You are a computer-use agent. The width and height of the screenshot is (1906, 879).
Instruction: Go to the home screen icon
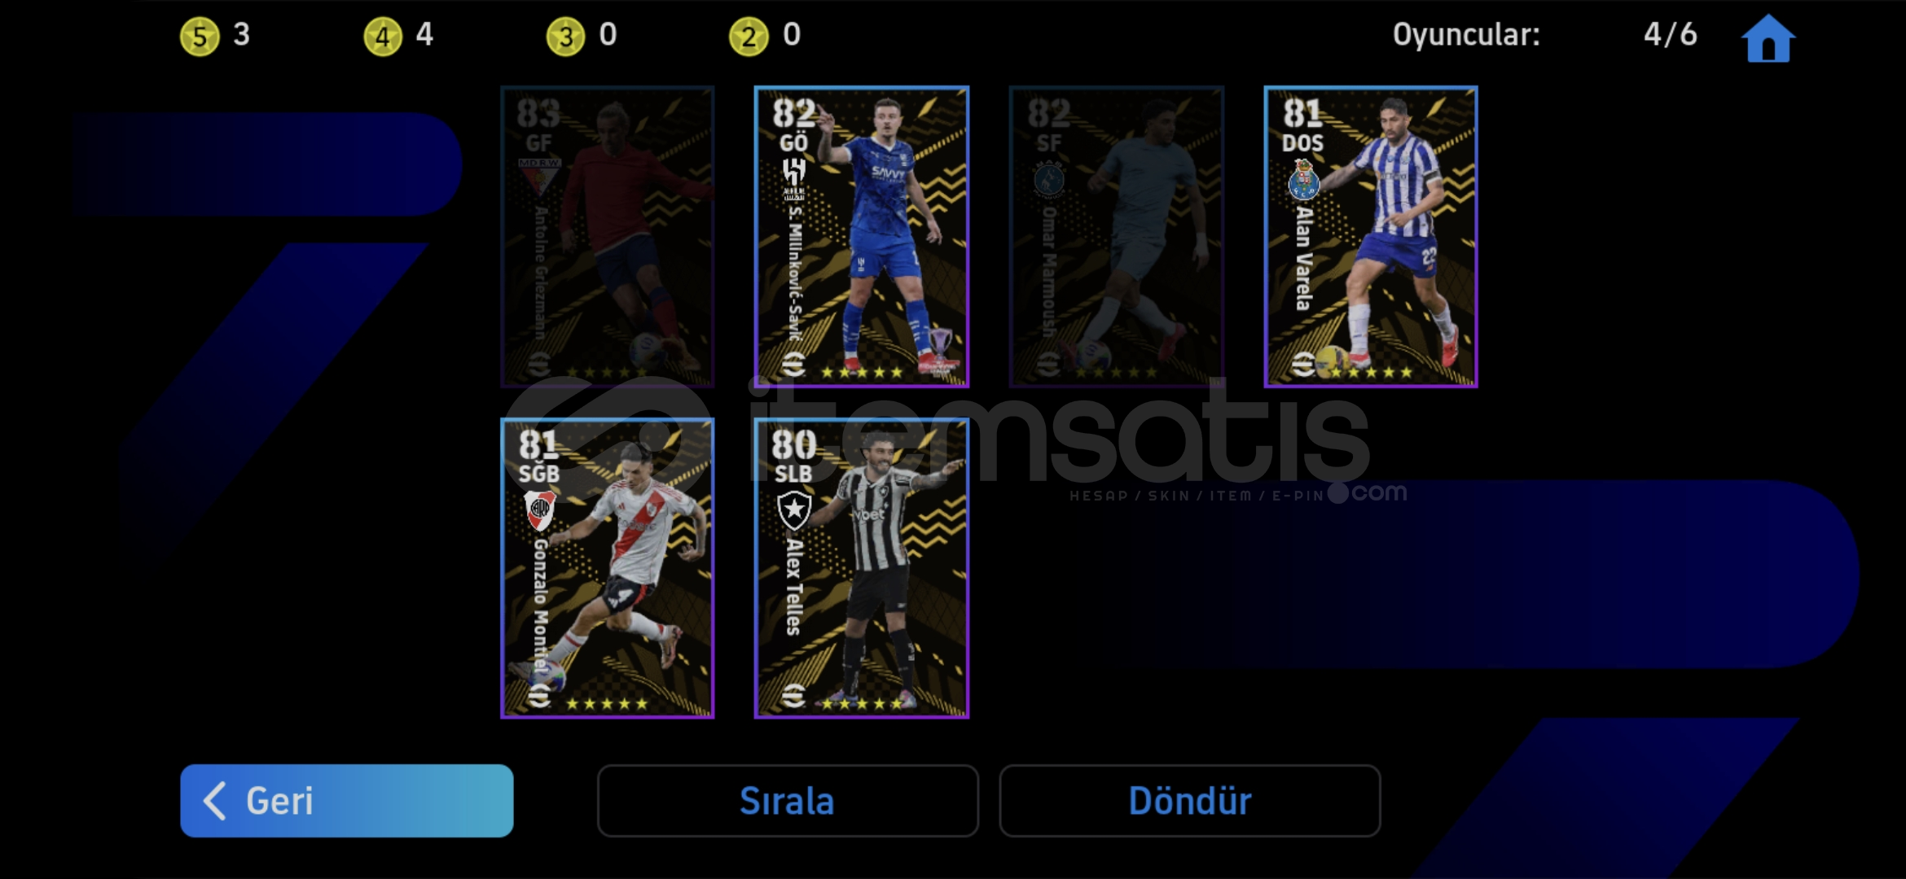(x=1768, y=38)
